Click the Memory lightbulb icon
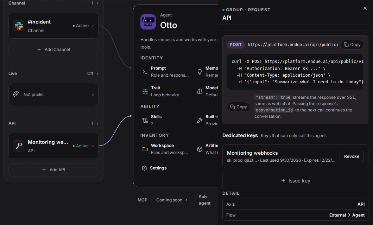This screenshot has width=373, height=225. pos(200,71)
